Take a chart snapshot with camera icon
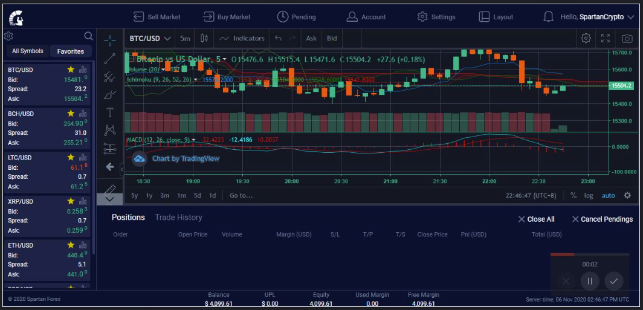Image resolution: width=643 pixels, height=310 pixels. [x=627, y=38]
